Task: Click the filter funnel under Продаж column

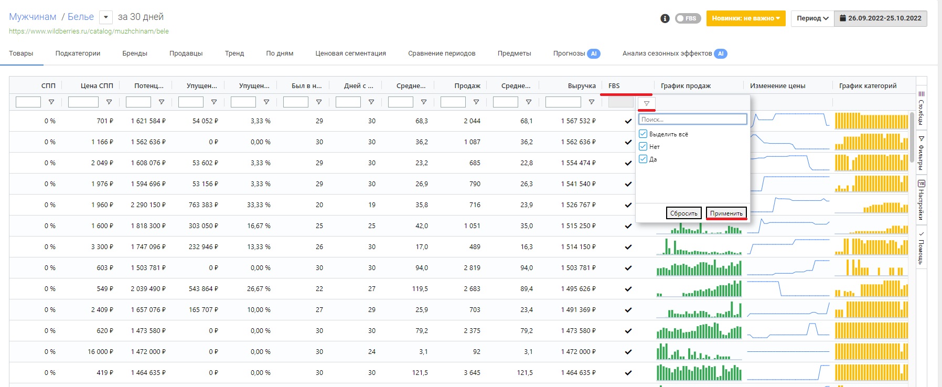Action: tap(476, 102)
